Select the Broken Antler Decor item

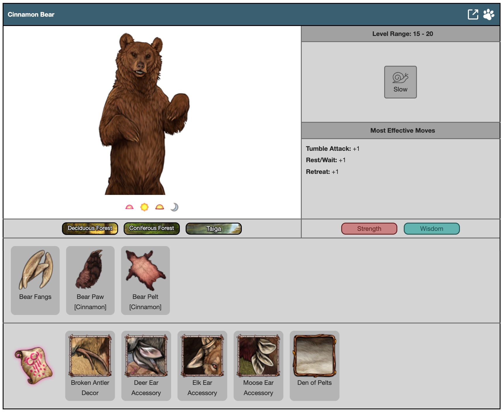pyautogui.click(x=90, y=365)
